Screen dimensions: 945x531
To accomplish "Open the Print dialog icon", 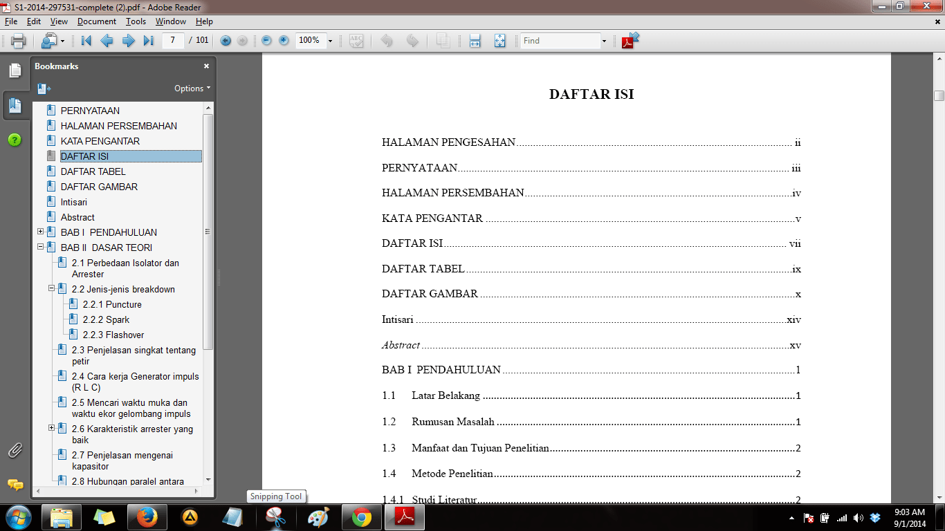I will (x=18, y=41).
